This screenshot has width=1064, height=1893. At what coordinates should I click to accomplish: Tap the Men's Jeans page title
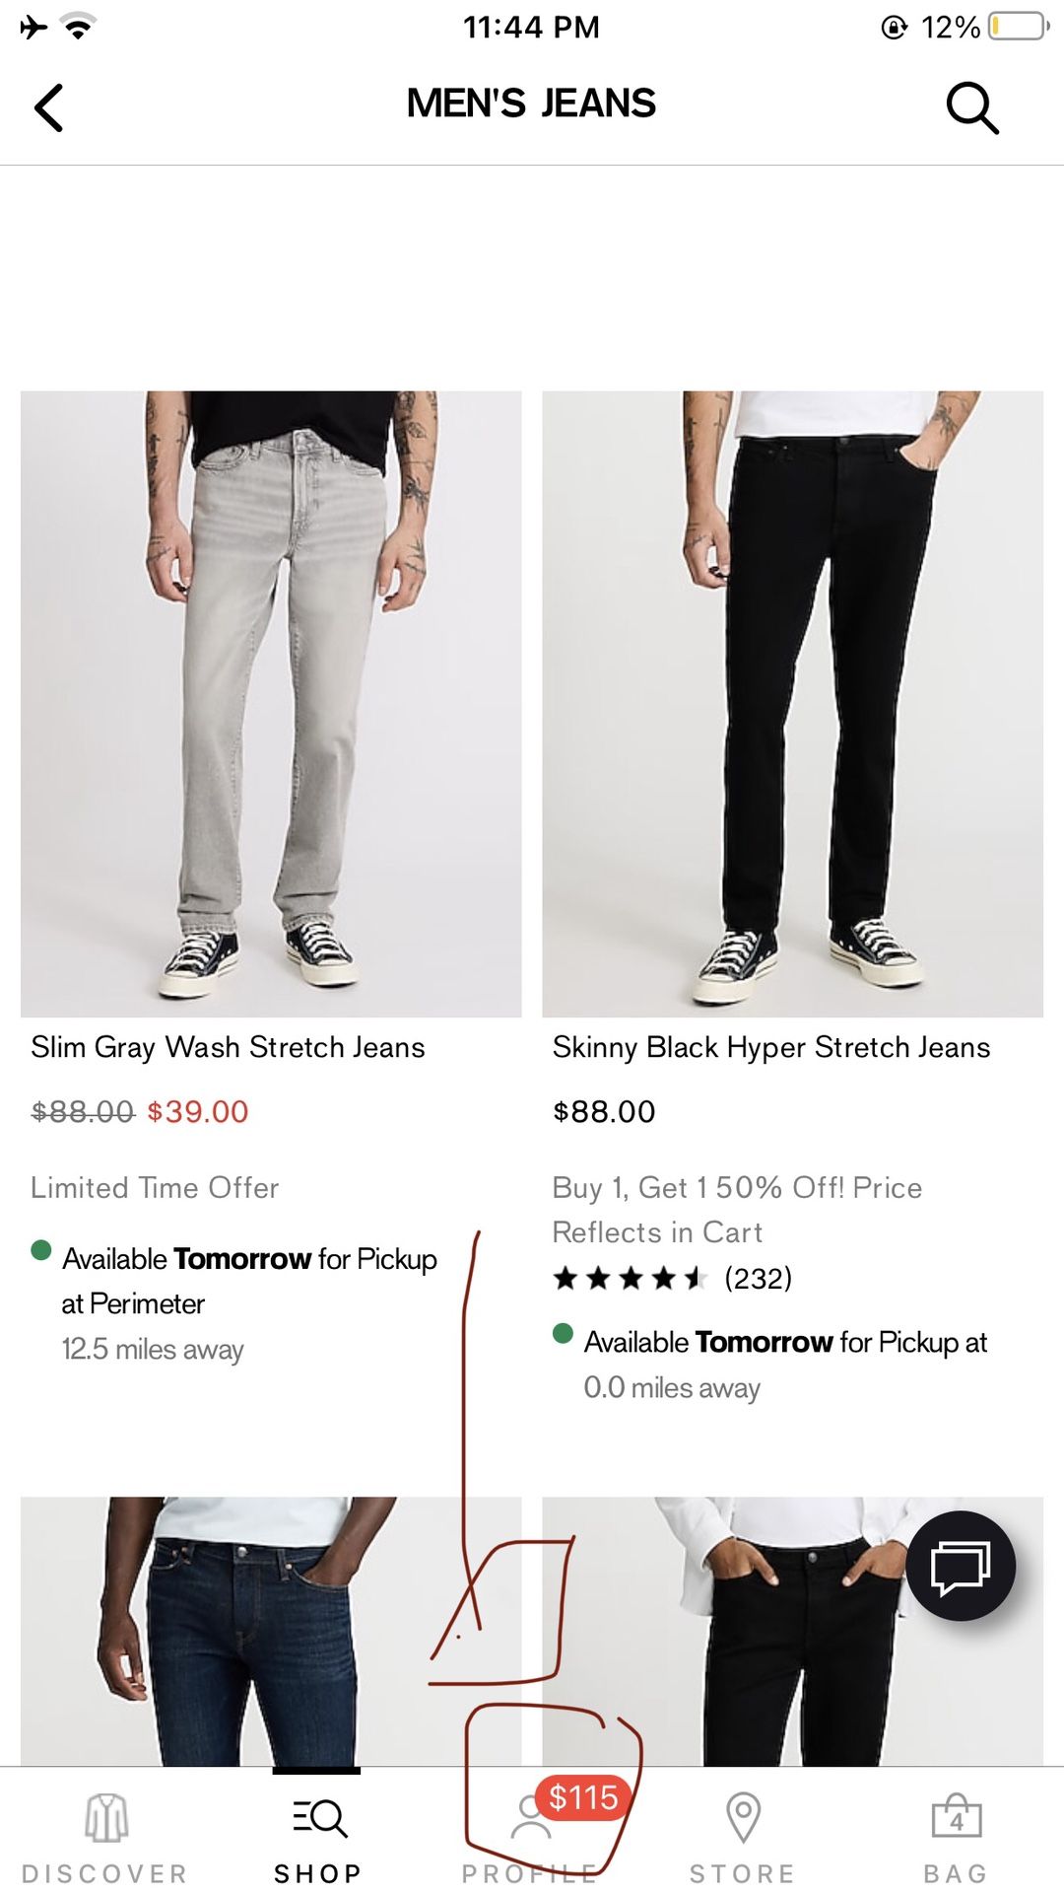point(531,104)
